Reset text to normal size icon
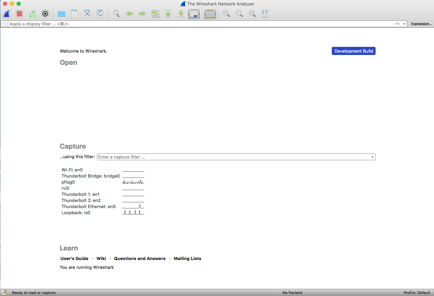Viewport: 434px width, 296px height. point(252,14)
